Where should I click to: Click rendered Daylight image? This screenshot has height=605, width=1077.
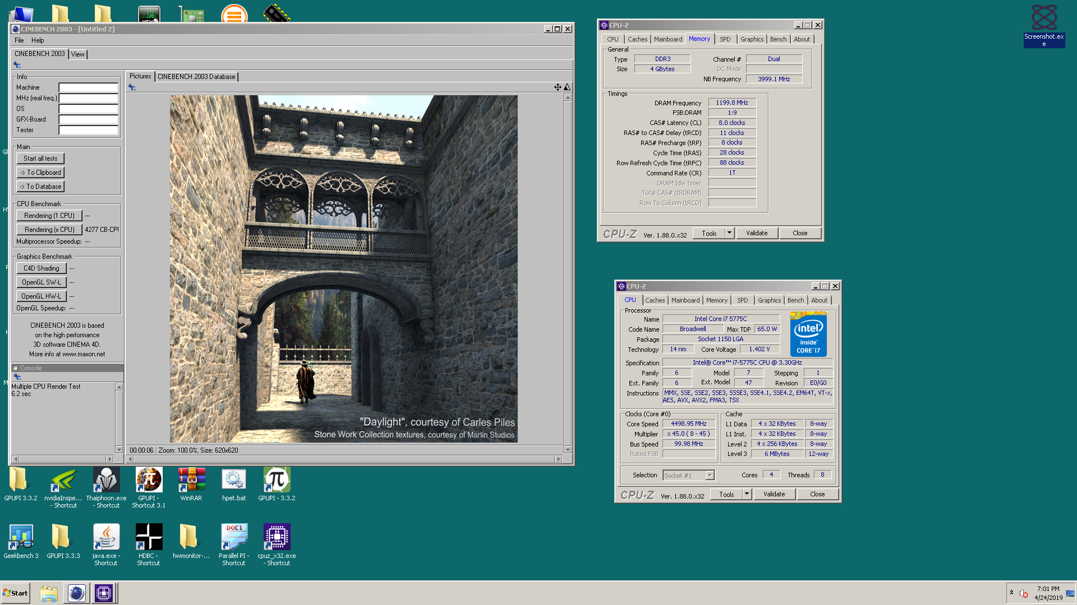(344, 269)
